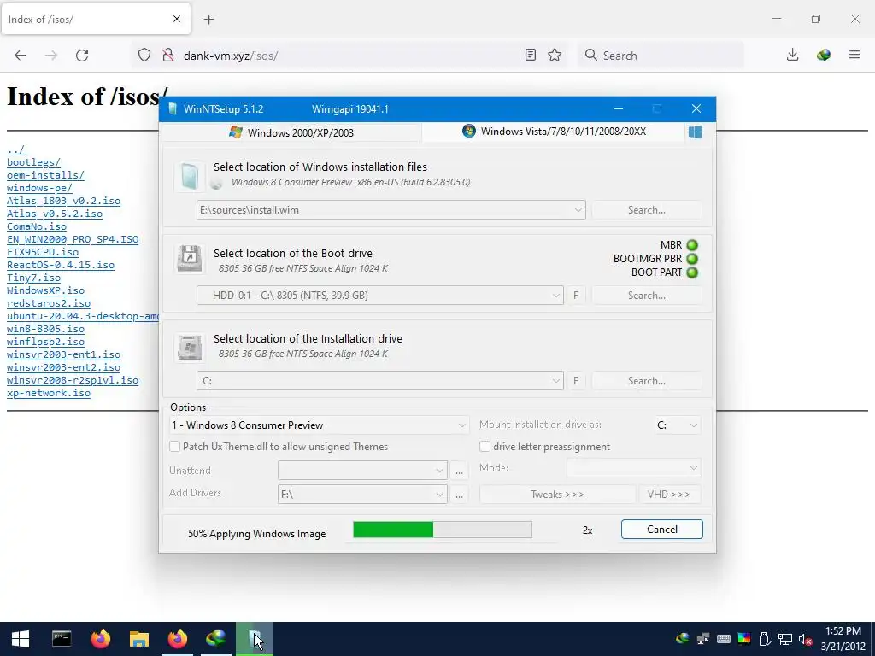Open the Mode dropdown

coord(634,468)
